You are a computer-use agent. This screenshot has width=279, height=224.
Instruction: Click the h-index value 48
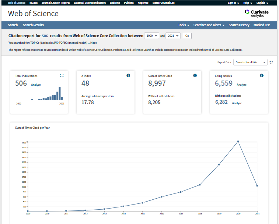[x=85, y=83]
